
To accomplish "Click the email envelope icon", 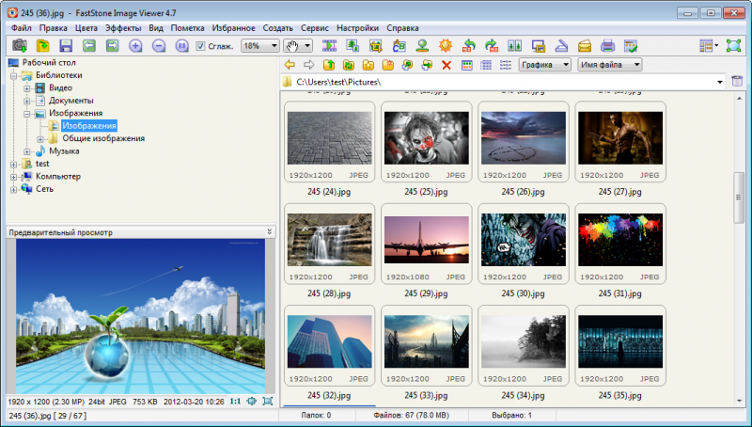I will [x=584, y=45].
